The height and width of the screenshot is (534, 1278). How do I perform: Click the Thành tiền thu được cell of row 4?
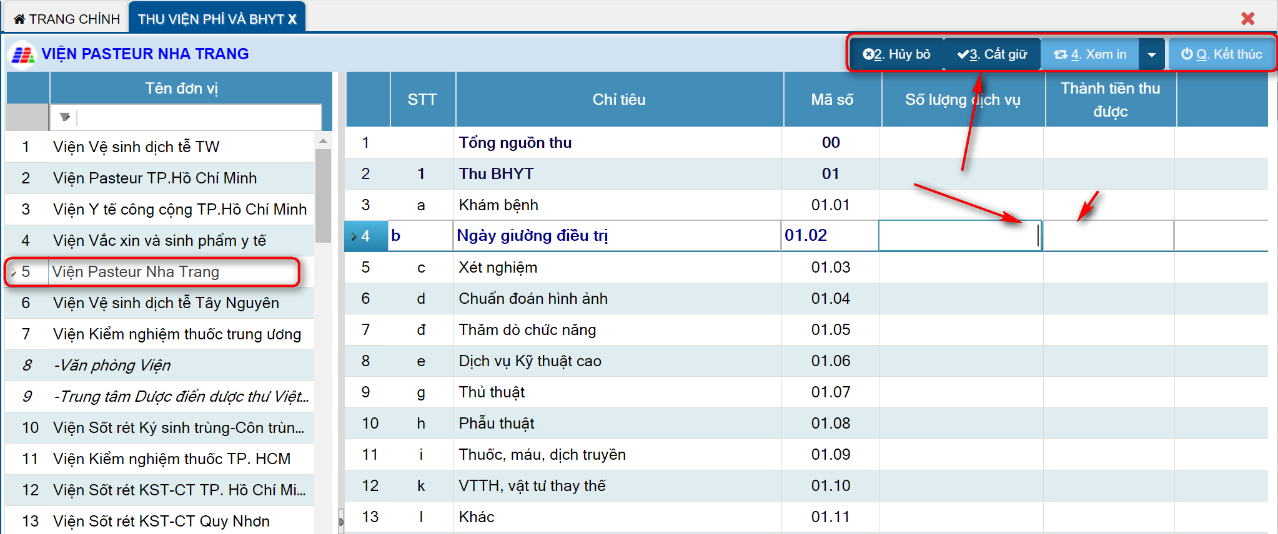pyautogui.click(x=1107, y=236)
